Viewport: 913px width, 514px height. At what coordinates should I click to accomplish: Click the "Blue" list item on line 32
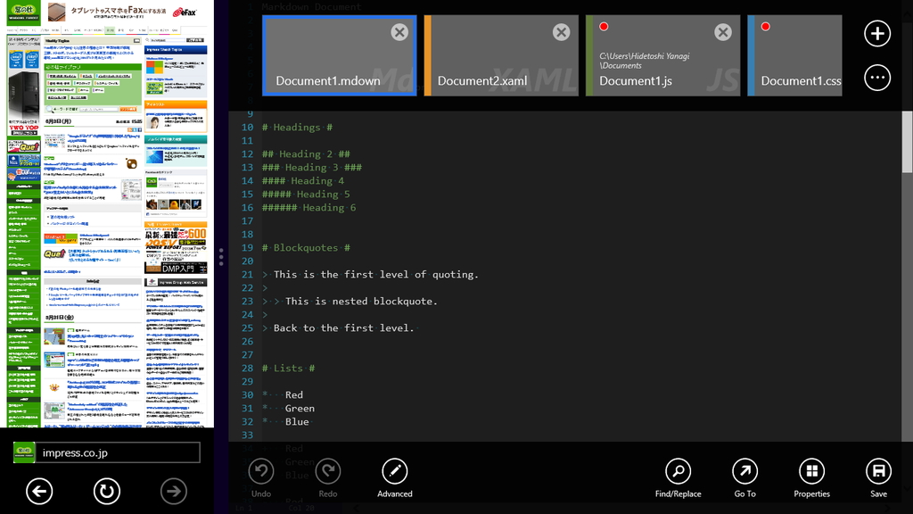[x=297, y=422]
